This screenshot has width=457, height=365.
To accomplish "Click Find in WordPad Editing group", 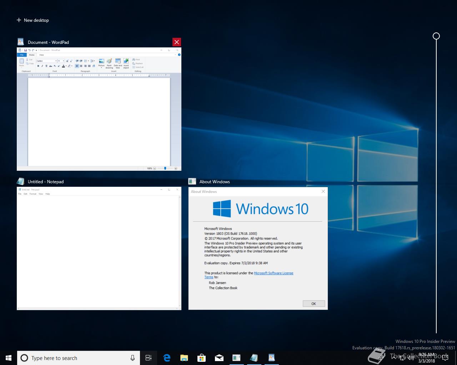I will click(136, 60).
